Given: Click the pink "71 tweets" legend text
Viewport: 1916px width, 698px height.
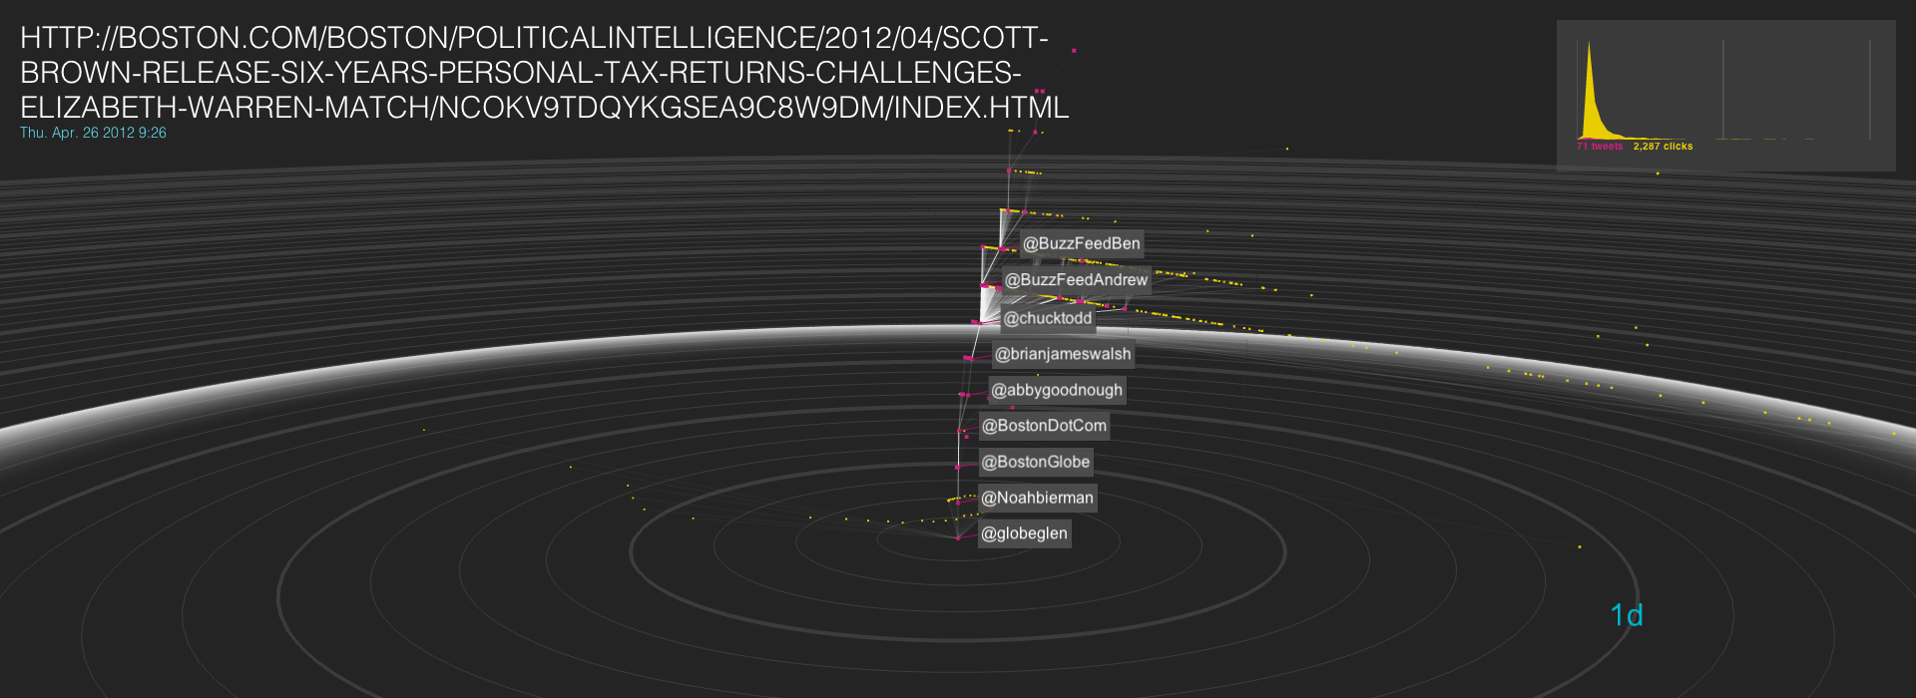Looking at the screenshot, I should [1600, 147].
